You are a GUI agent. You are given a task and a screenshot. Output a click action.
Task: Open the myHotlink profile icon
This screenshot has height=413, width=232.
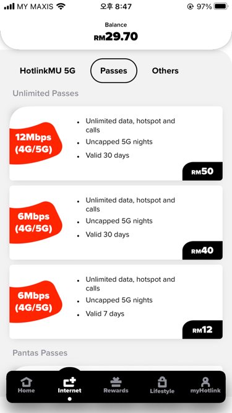[x=205, y=382]
